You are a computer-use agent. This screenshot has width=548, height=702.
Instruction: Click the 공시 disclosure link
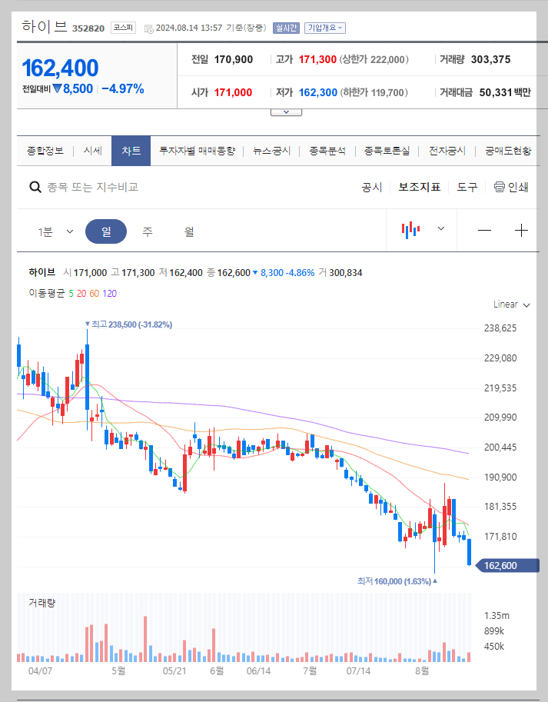coord(372,187)
